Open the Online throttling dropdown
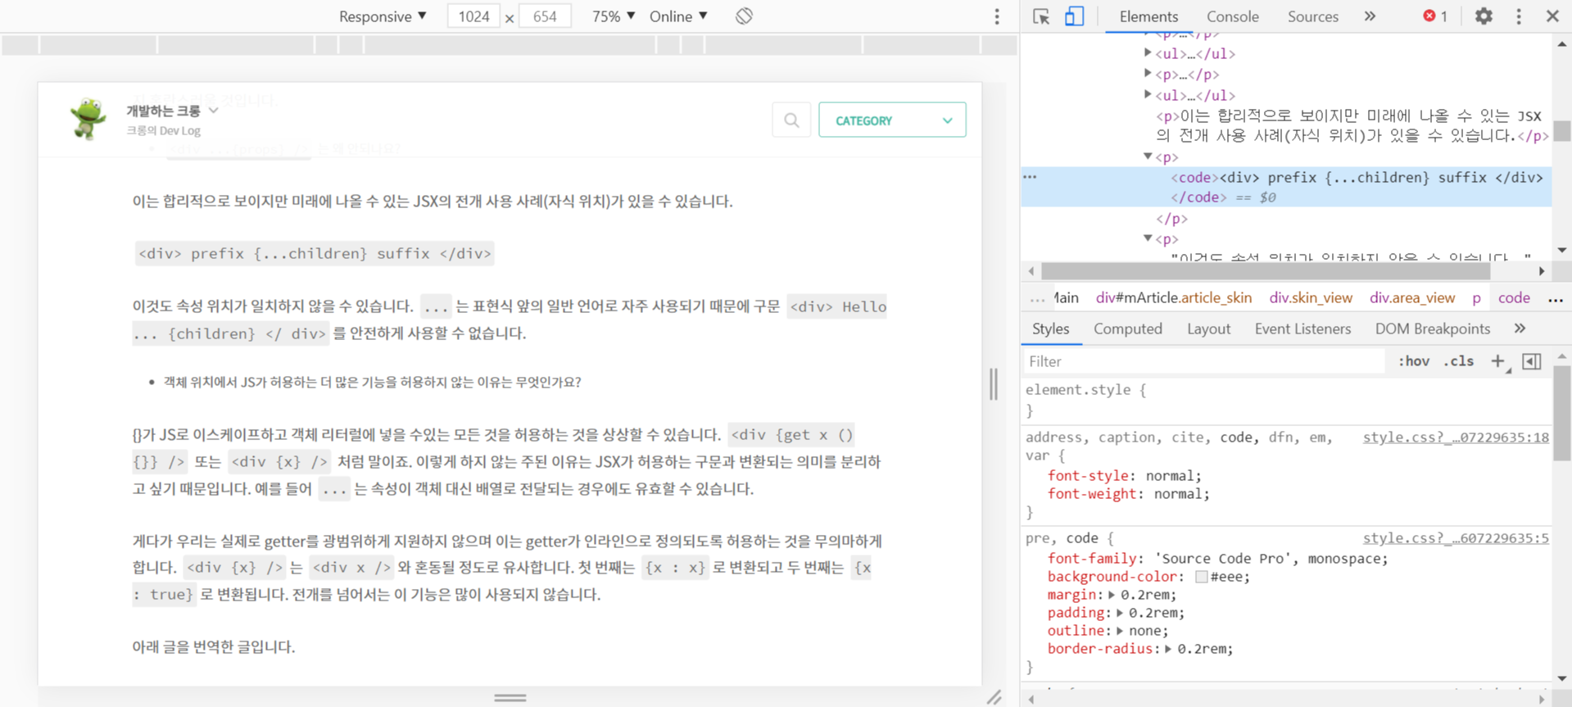Screen dimensions: 1572x707 click(x=678, y=16)
